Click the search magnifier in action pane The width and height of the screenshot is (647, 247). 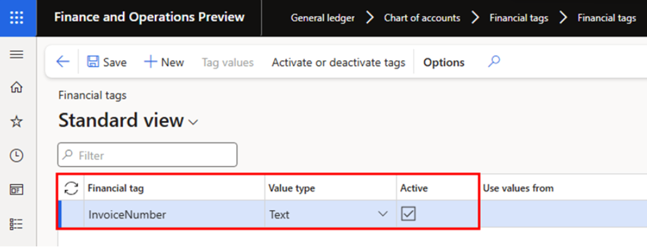tap(494, 62)
